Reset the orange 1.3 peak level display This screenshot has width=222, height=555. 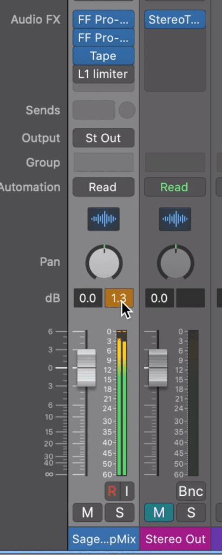click(119, 298)
